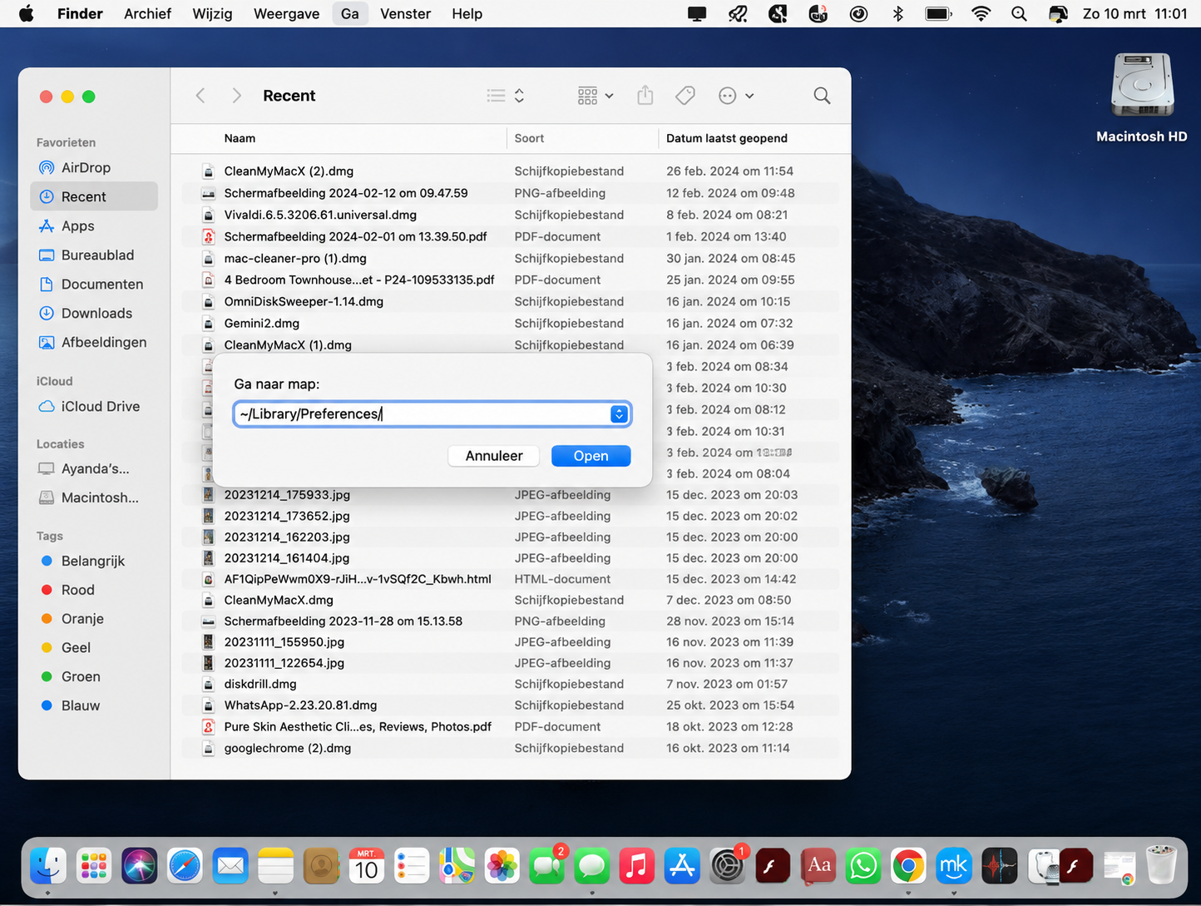Click the Spotlight search icon in the menu bar
Image resolution: width=1201 pixels, height=906 pixels.
tap(1019, 13)
